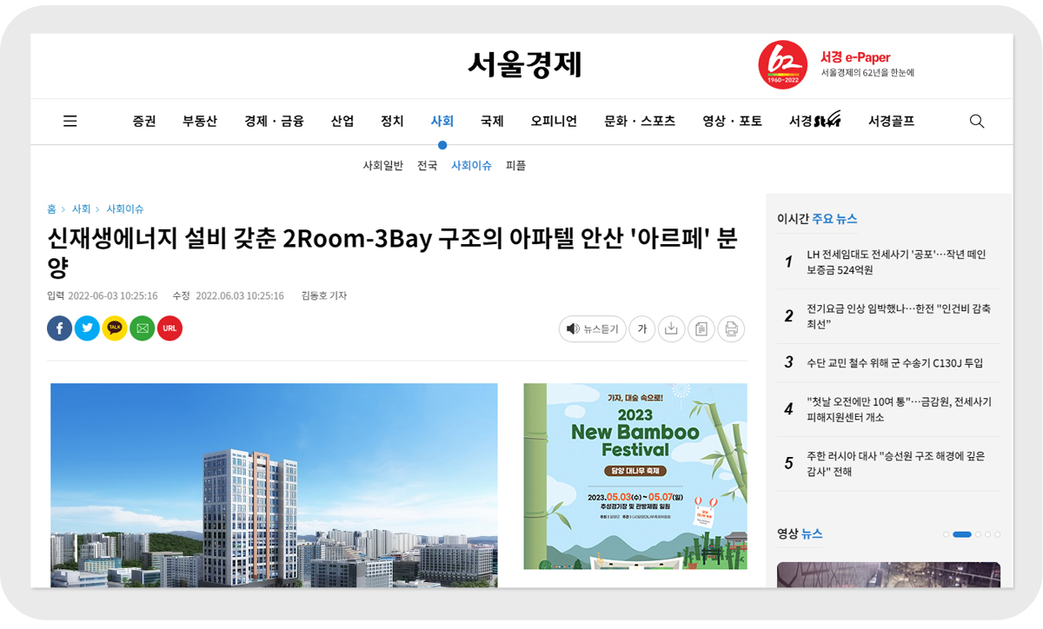Screen dimensions: 1043x629
Task: Open the 정치 menu
Action: (392, 122)
